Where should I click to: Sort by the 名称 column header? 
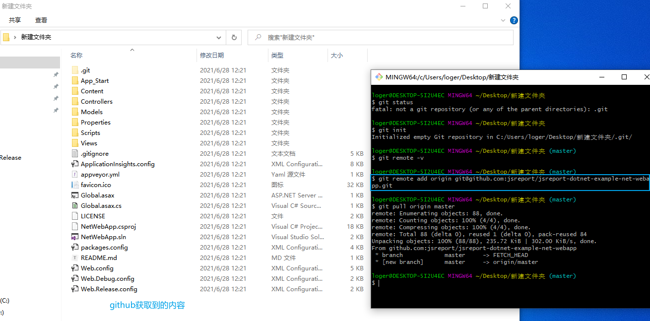[76, 55]
